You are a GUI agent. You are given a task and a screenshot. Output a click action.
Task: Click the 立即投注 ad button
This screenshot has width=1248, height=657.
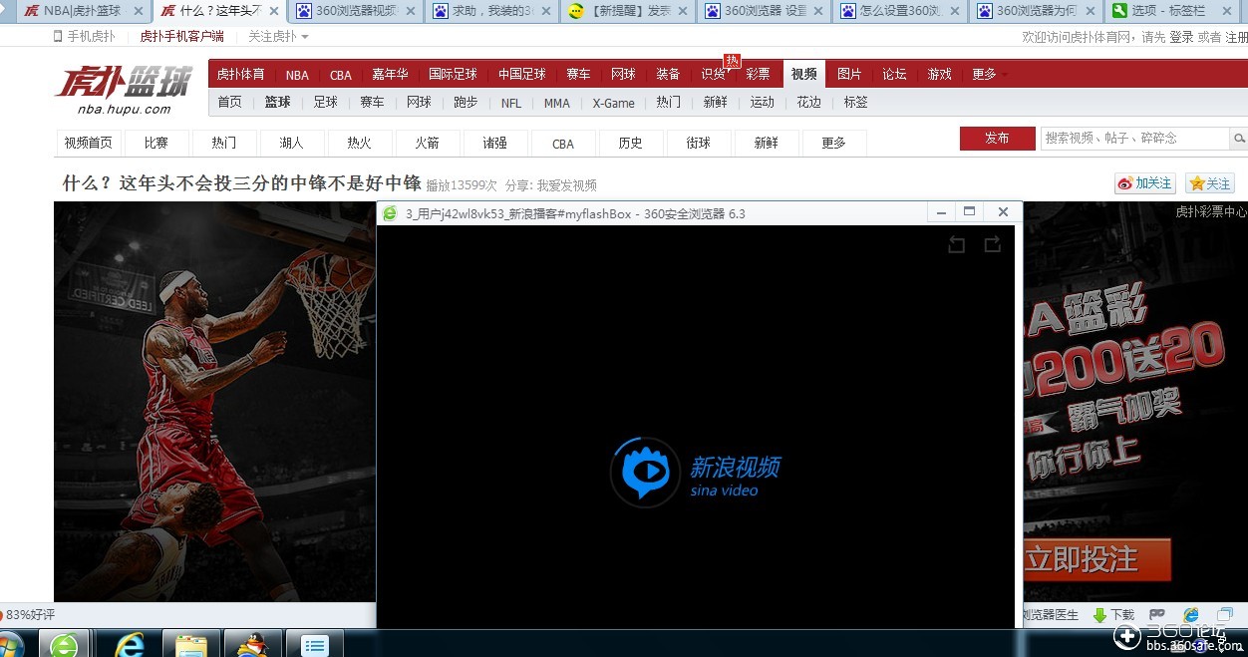[x=1095, y=559]
